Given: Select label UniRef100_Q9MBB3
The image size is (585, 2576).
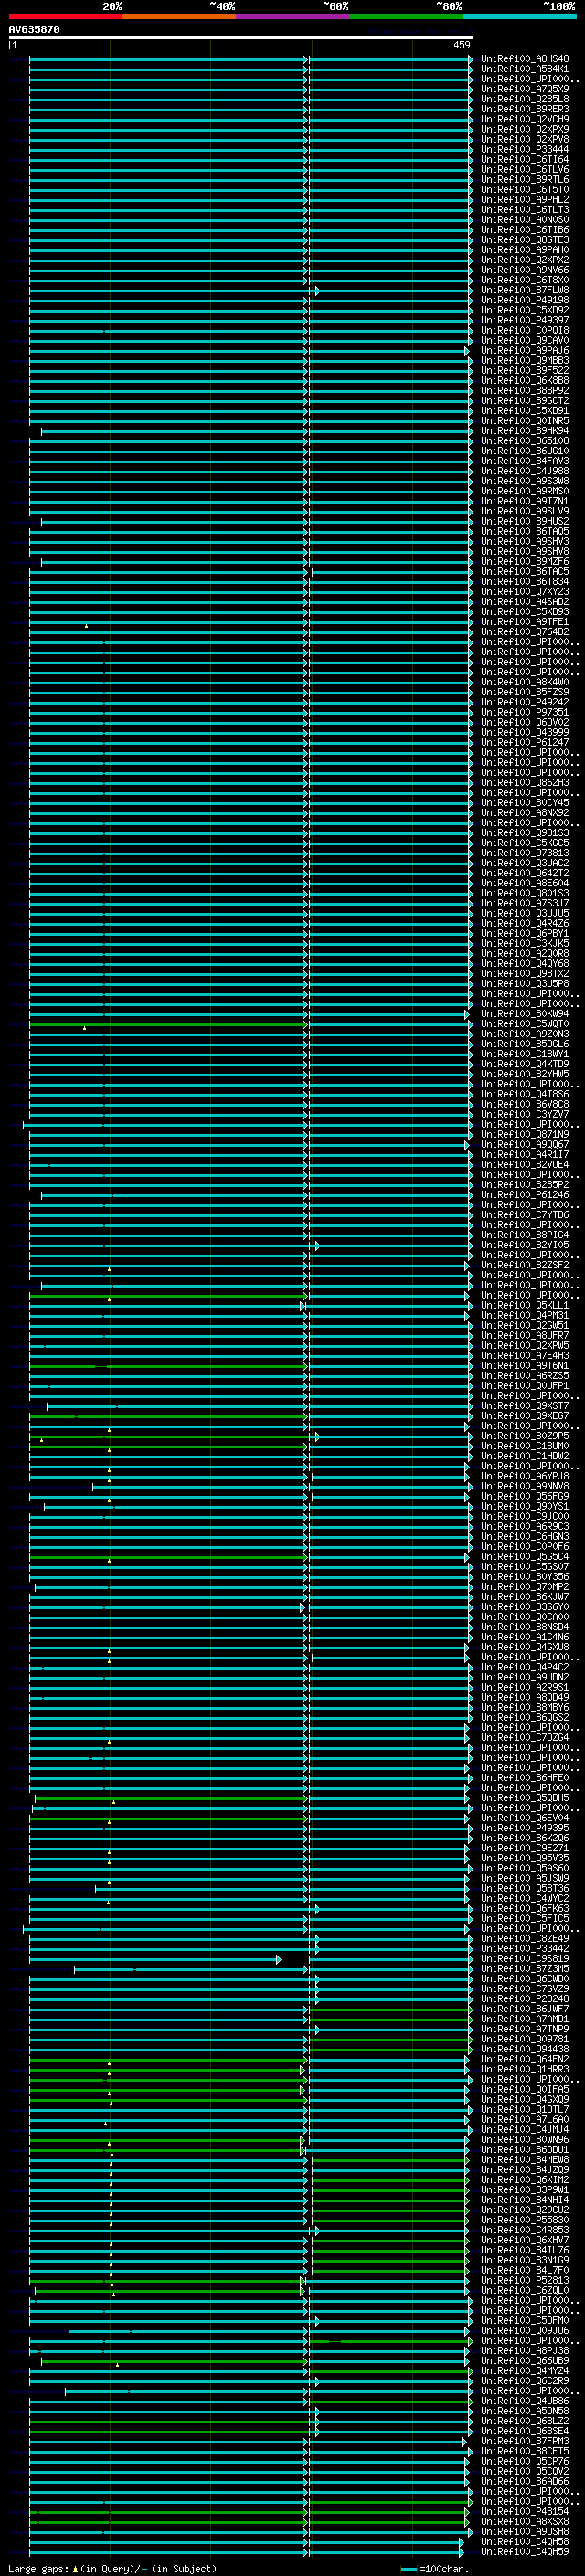Looking at the screenshot, I should point(525,360).
